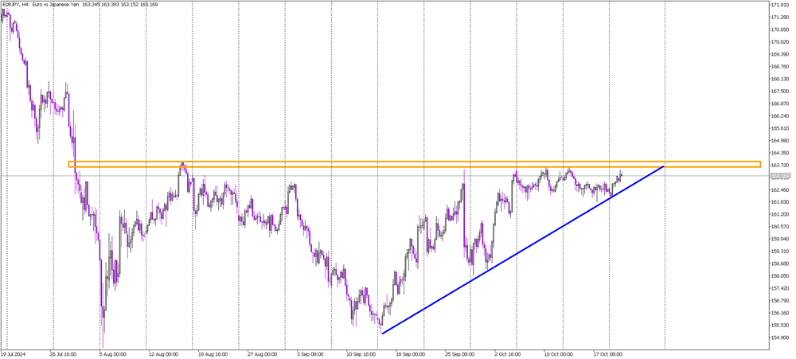Click the 164.350 price axis label
796x359 pixels.
click(779, 153)
